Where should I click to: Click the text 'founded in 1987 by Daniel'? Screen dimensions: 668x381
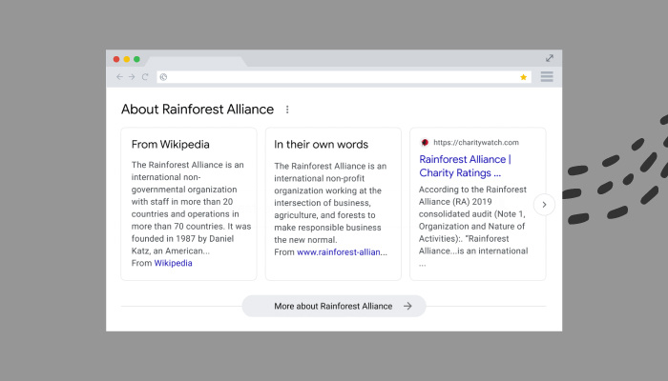click(182, 238)
